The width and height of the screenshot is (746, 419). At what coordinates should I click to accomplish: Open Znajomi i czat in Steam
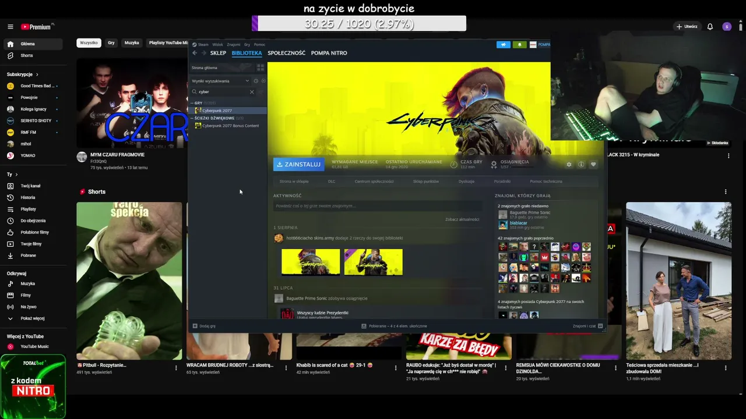pos(587,326)
